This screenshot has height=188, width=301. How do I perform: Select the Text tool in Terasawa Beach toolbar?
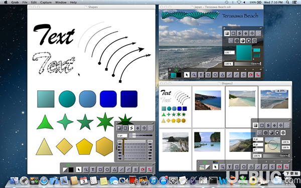click(x=201, y=75)
